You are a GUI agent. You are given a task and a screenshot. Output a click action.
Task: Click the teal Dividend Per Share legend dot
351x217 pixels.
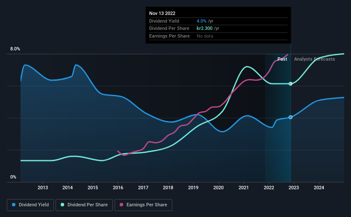click(62, 205)
